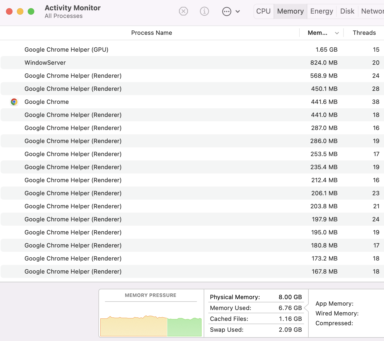This screenshot has width=384, height=341.
Task: Open the ellipsis actions menu icon
Action: 227,11
